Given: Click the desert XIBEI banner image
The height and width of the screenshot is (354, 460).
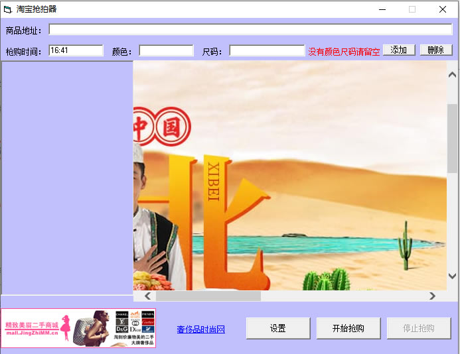Looking at the screenshot, I should pos(289,176).
